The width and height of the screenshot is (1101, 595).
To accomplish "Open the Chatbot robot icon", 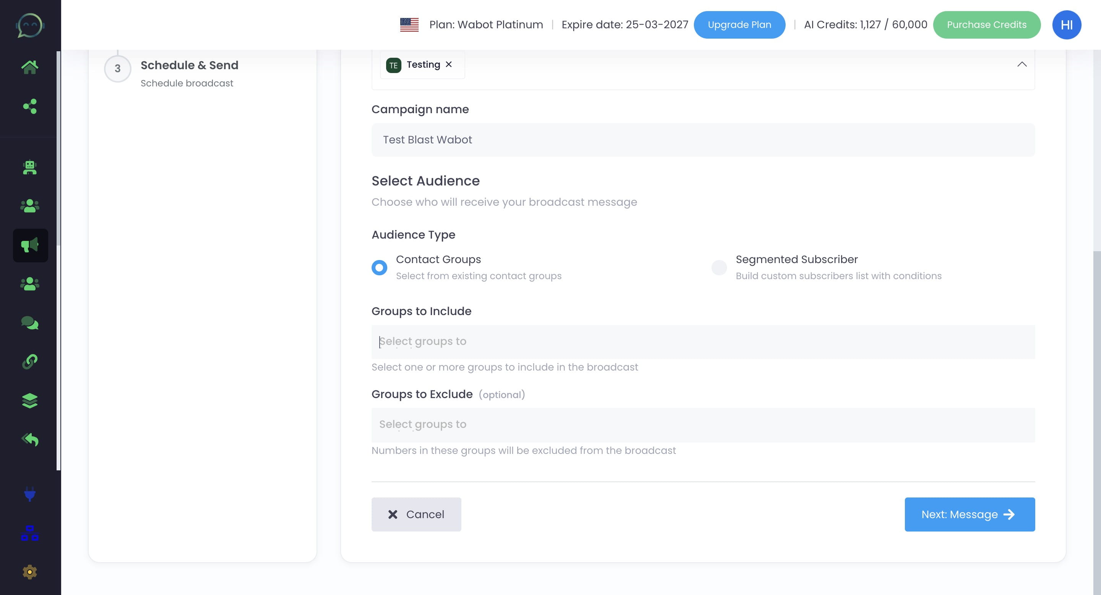I will [x=30, y=167].
